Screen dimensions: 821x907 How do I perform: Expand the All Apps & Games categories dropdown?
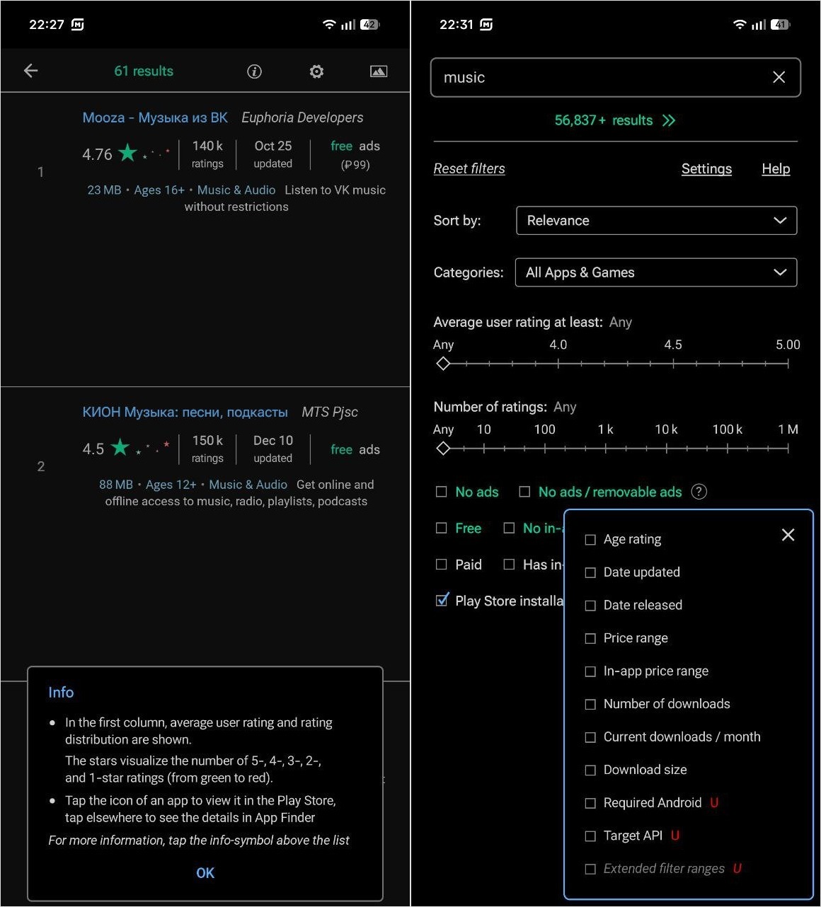(x=656, y=272)
